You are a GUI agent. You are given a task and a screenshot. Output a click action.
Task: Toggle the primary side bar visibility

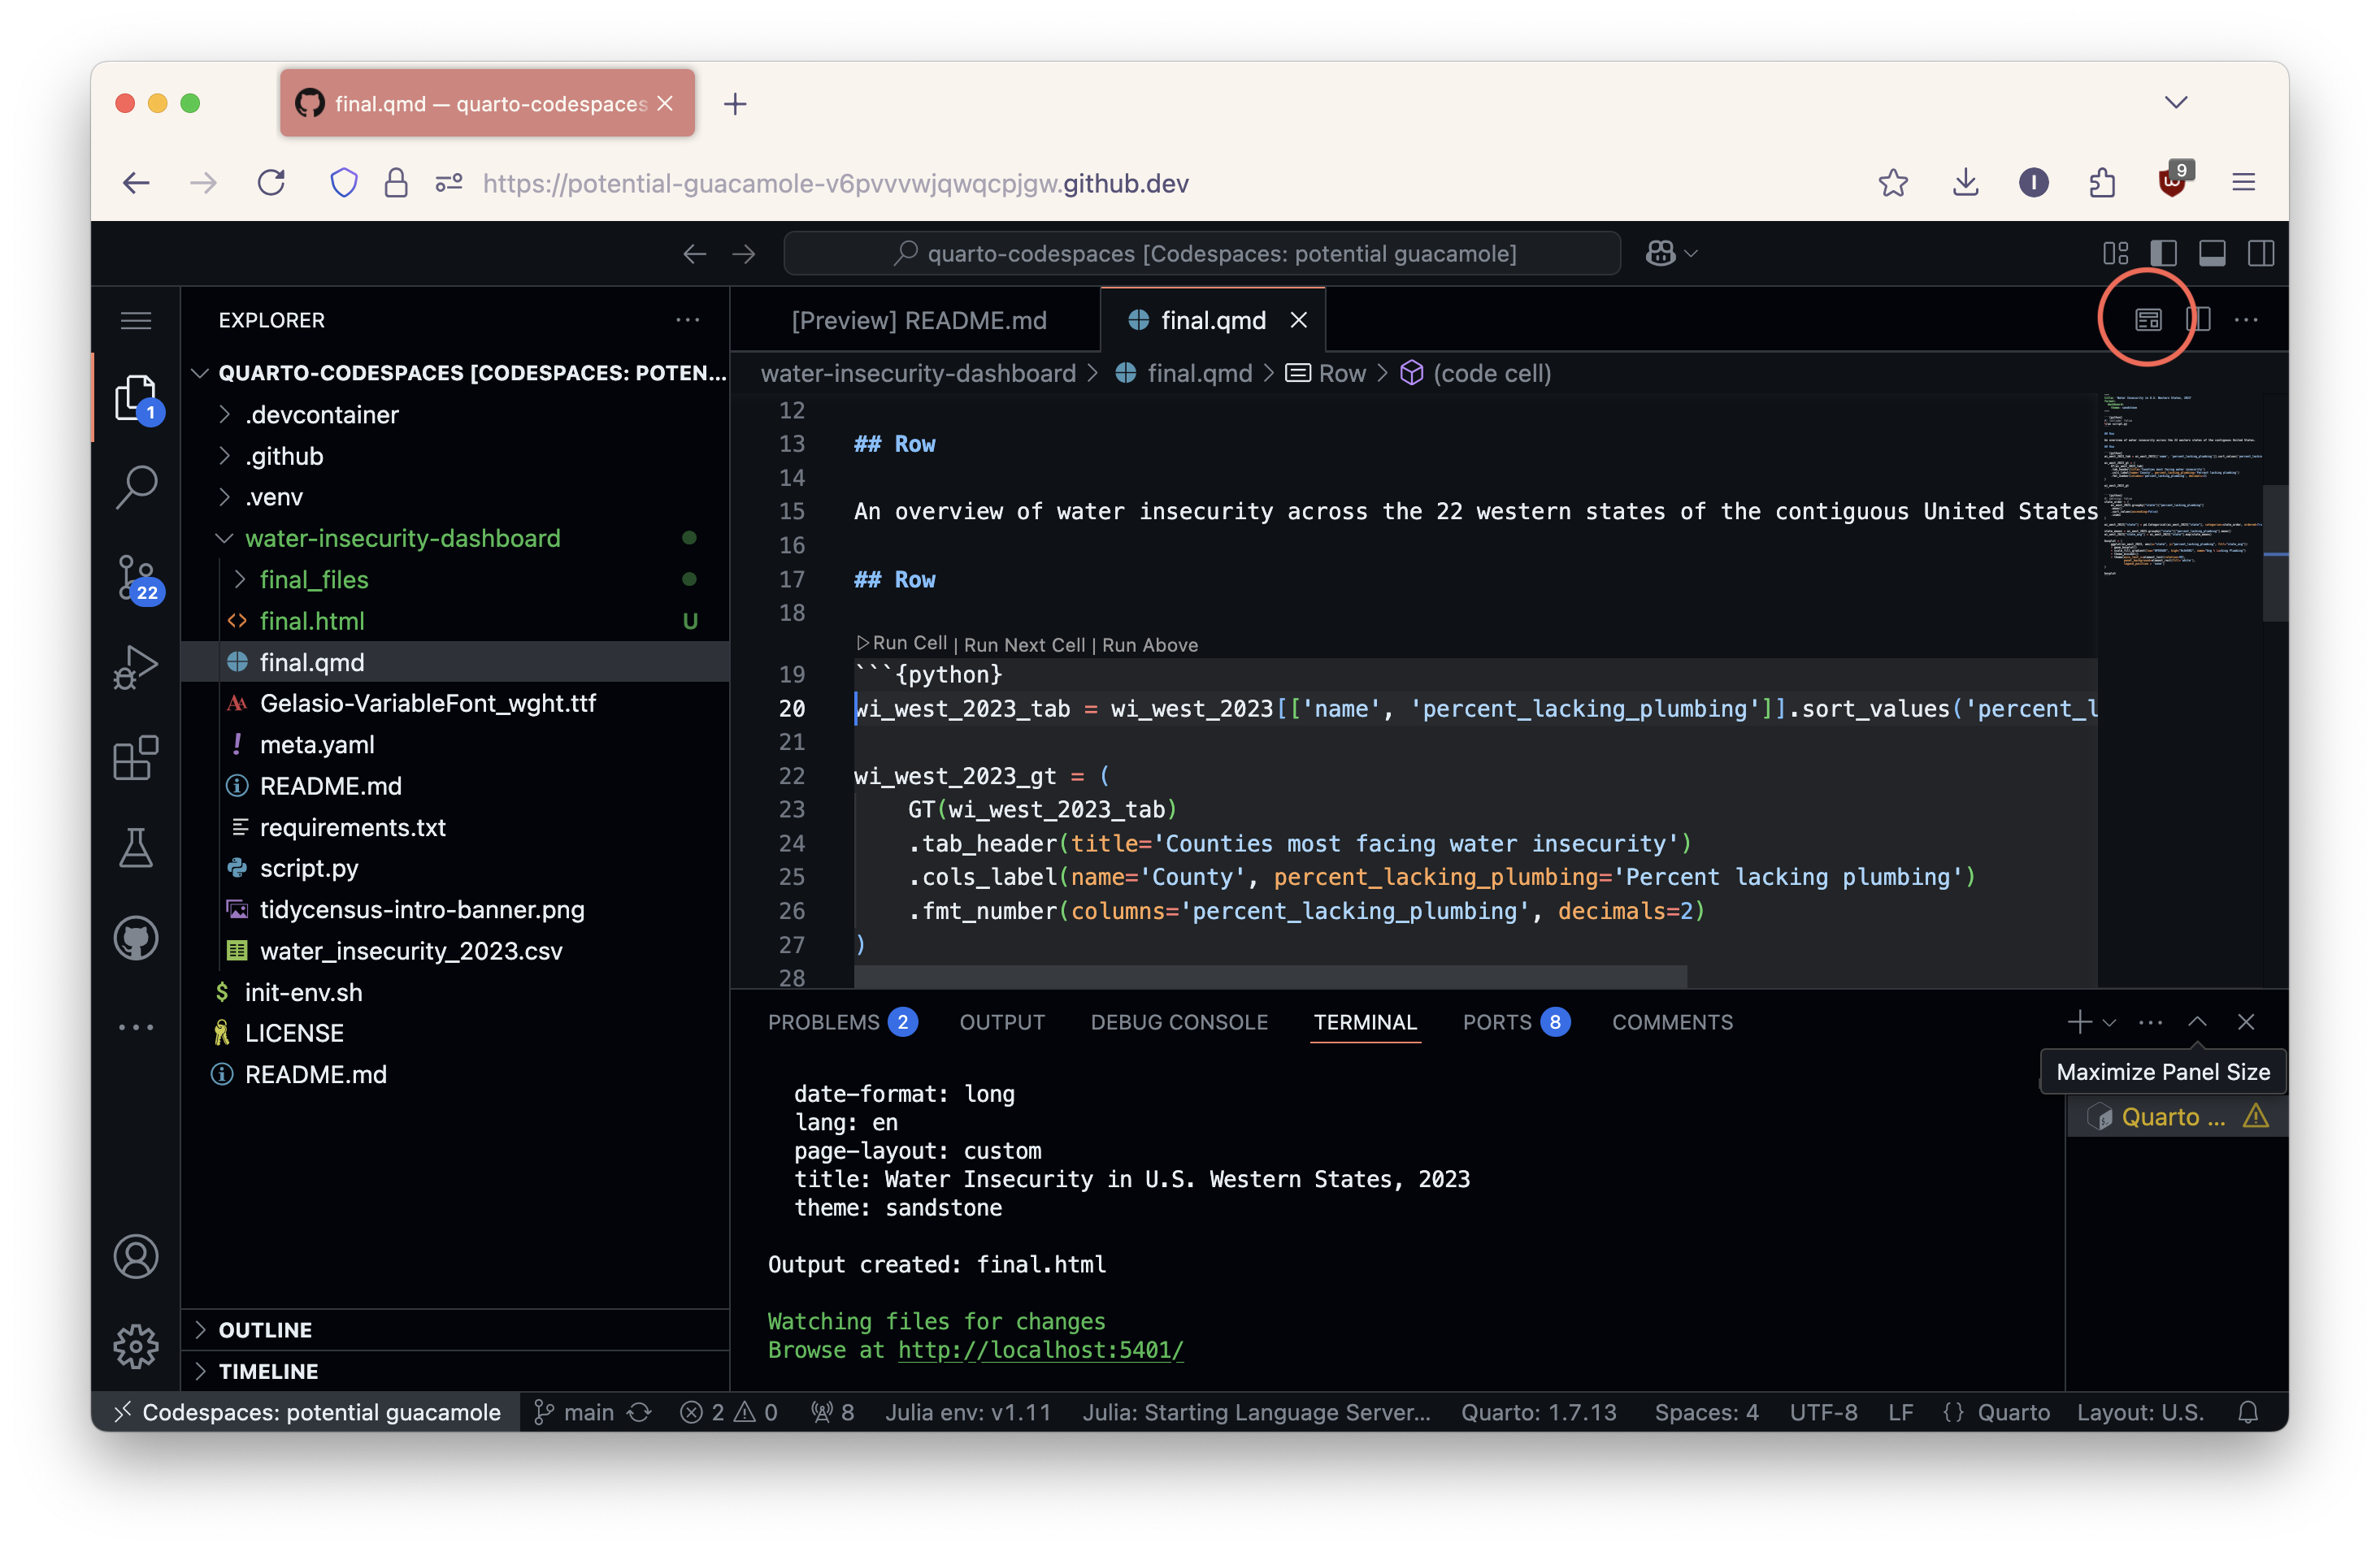click(2163, 254)
